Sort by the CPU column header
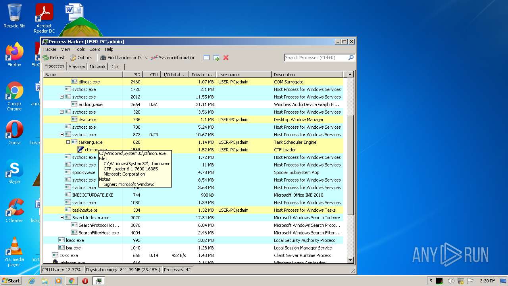Viewport: 508px width, 286px height. (151, 74)
